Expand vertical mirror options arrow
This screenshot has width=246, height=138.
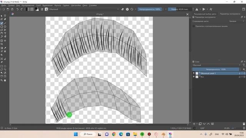click(x=207, y=9)
